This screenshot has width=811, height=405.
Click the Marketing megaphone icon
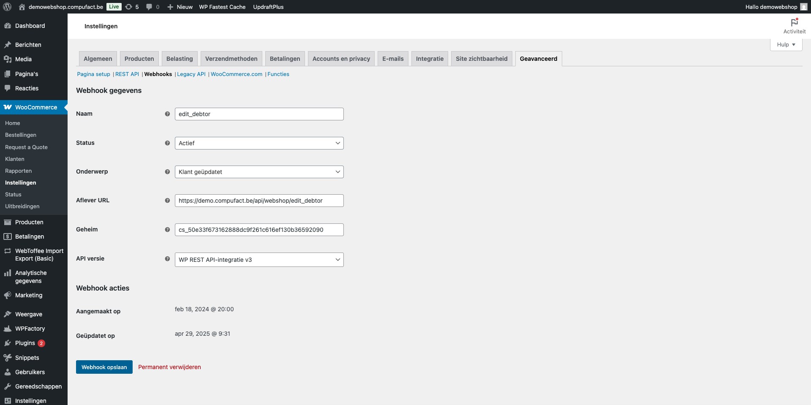[x=8, y=295]
